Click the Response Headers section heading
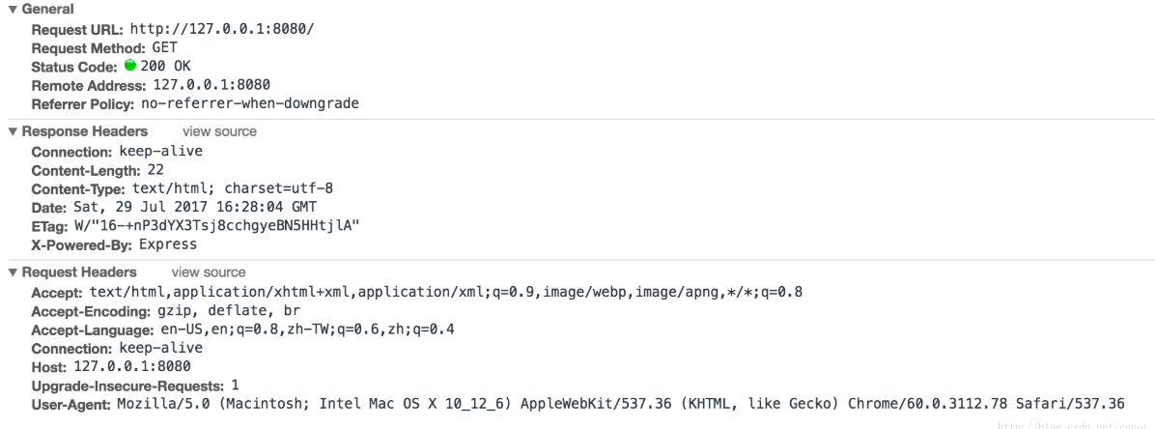The height and width of the screenshot is (429, 1155). 85,131
